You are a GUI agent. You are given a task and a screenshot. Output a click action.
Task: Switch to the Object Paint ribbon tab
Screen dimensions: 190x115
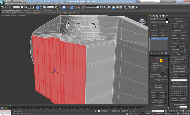[x=48, y=11]
